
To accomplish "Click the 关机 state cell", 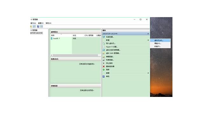I will [x=74, y=38].
